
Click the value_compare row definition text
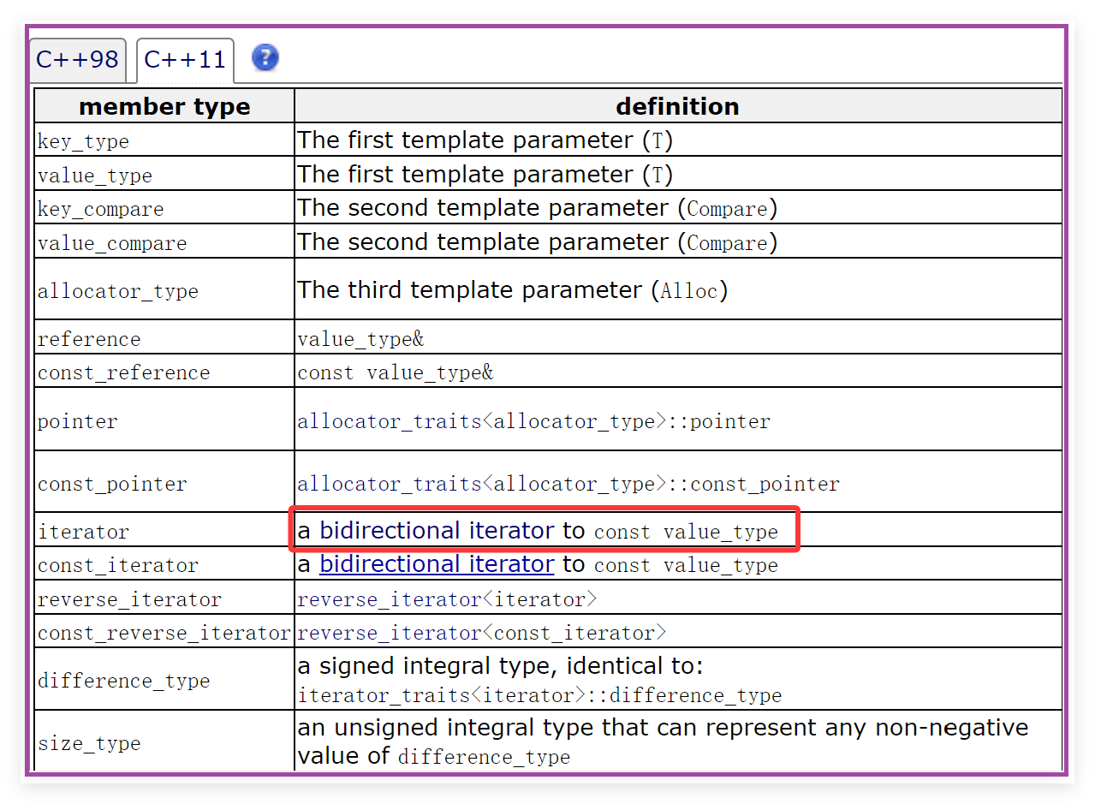coord(537,242)
